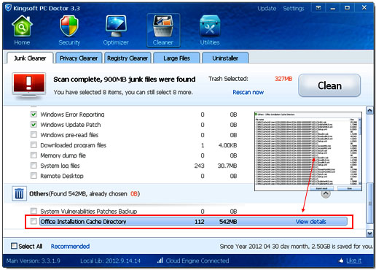Click the Clean button
Image resolution: width=376 pixels, height=270 pixels.
point(329,85)
